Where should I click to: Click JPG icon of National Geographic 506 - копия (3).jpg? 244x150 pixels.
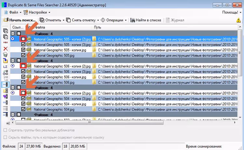pos(29,71)
